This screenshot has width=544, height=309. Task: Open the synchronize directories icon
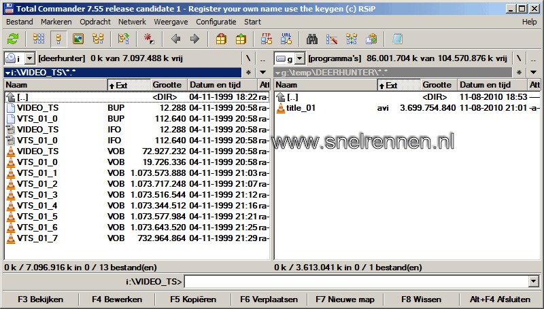352,39
